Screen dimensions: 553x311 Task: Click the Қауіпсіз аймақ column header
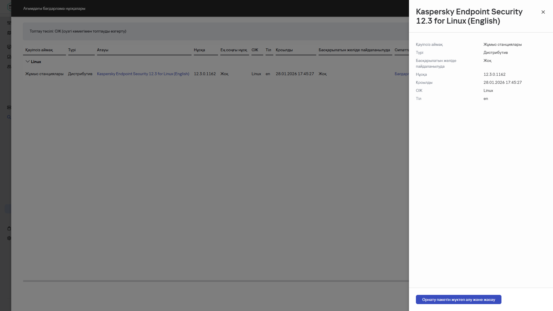click(39, 50)
